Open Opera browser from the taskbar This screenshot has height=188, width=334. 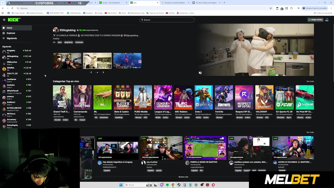213,185
